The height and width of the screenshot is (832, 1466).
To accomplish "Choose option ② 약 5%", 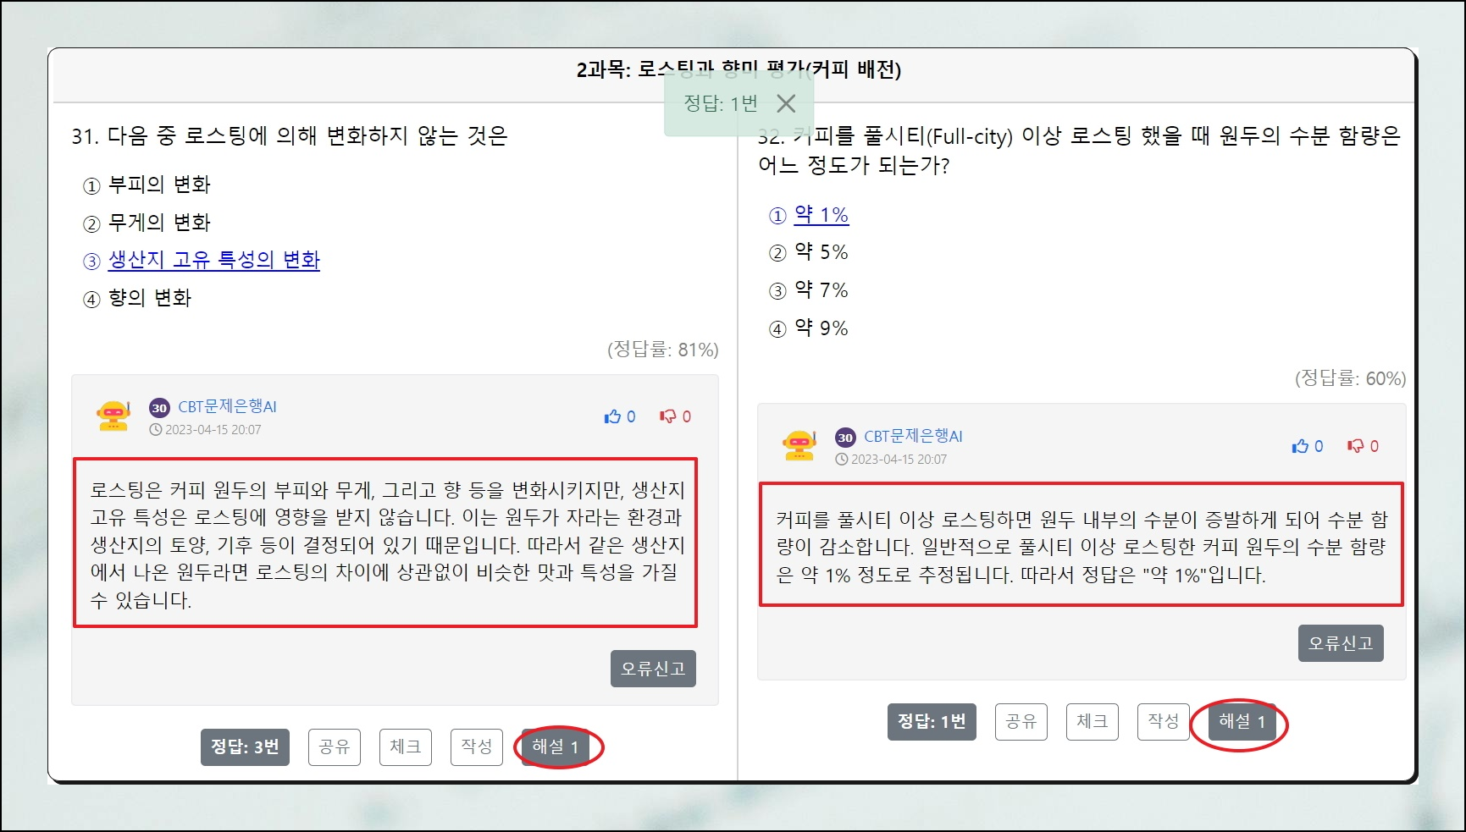I will click(x=809, y=252).
